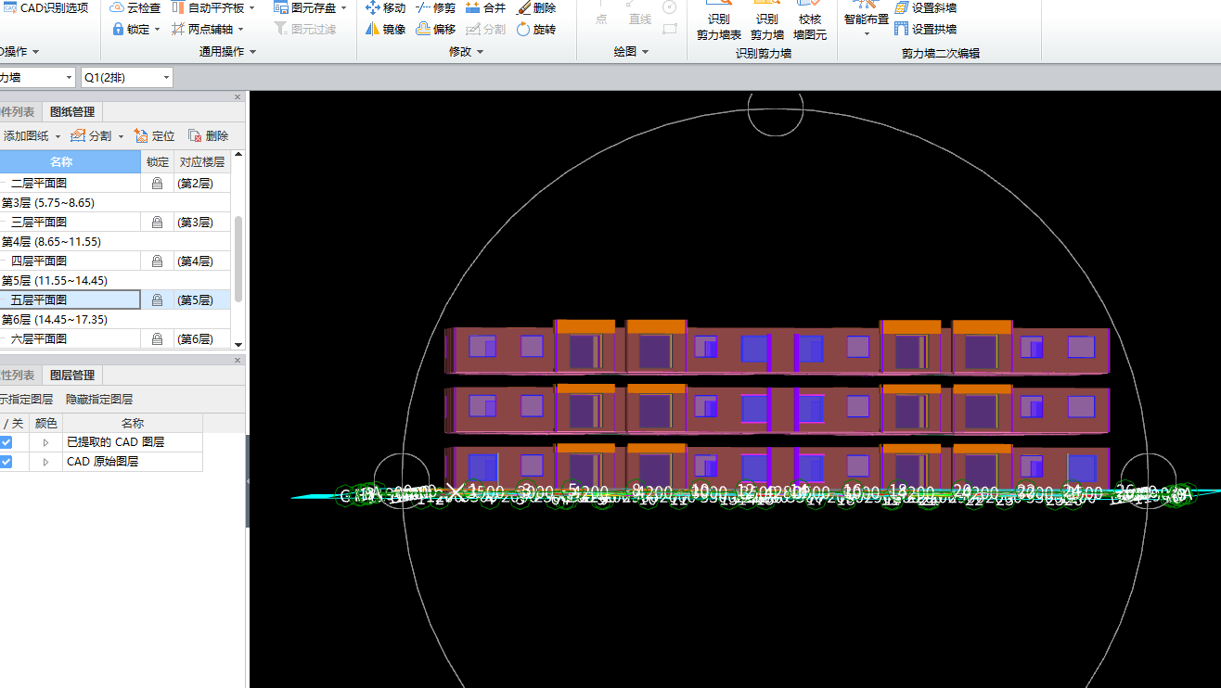The image size is (1221, 688).
Task: Select the 旋转 rotate tool
Action: pos(535,29)
